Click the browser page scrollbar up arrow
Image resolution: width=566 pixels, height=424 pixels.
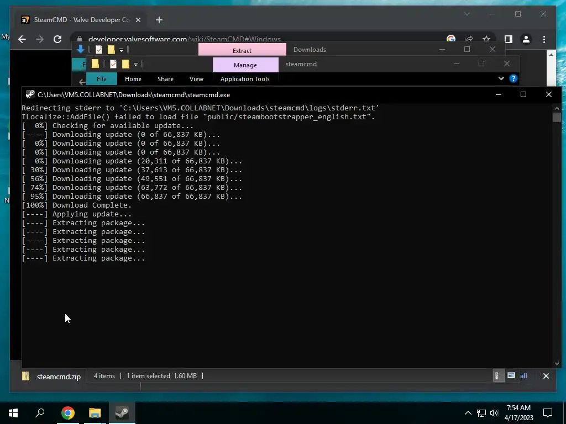(x=551, y=55)
